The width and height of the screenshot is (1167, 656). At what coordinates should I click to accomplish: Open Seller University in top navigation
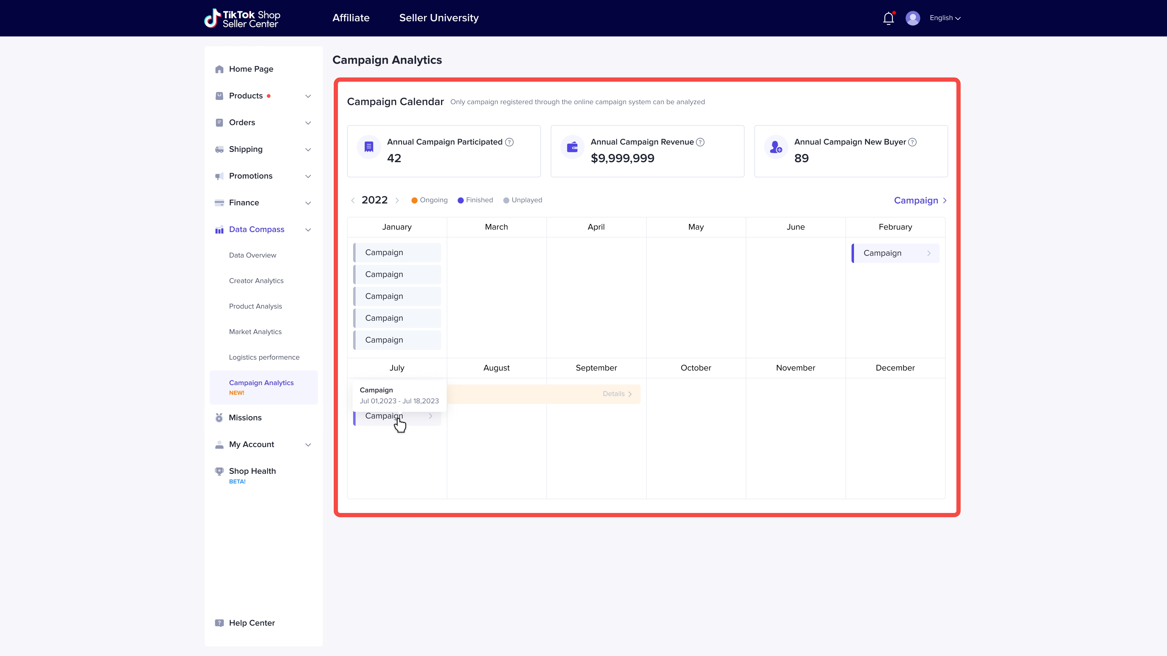coord(439,18)
